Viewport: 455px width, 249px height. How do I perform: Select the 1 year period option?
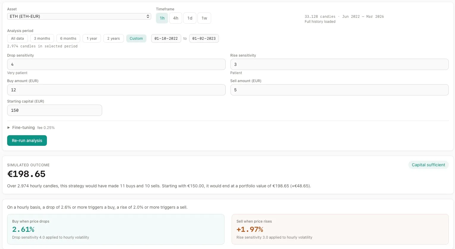(91, 38)
